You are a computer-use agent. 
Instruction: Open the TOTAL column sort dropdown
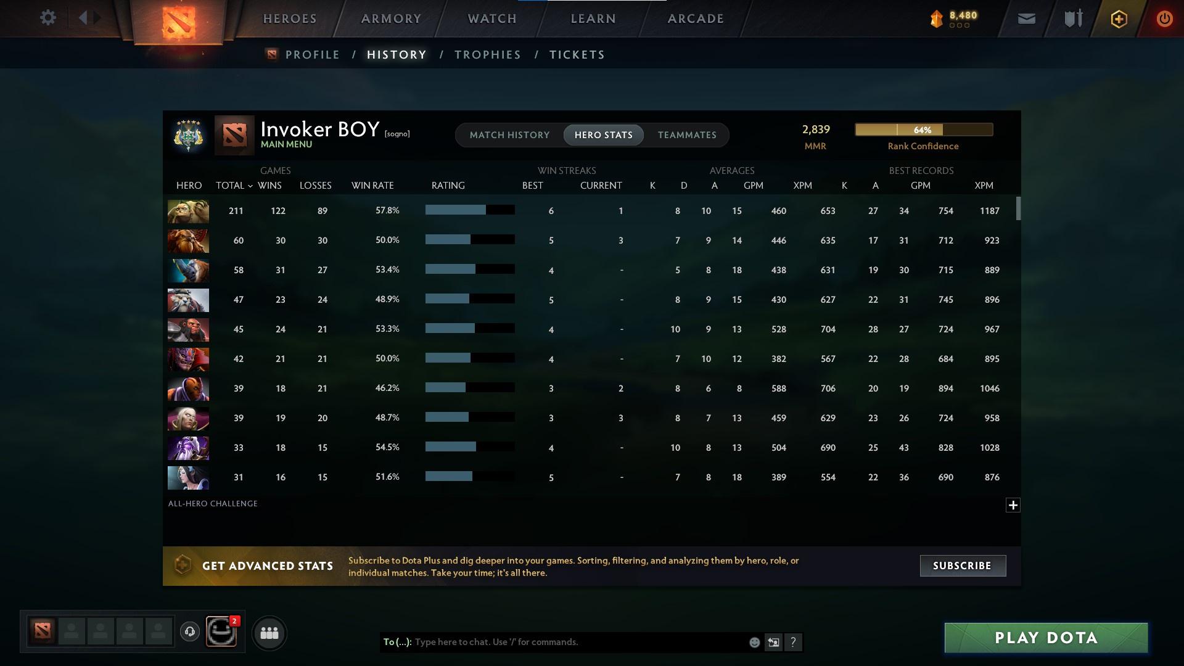234,185
